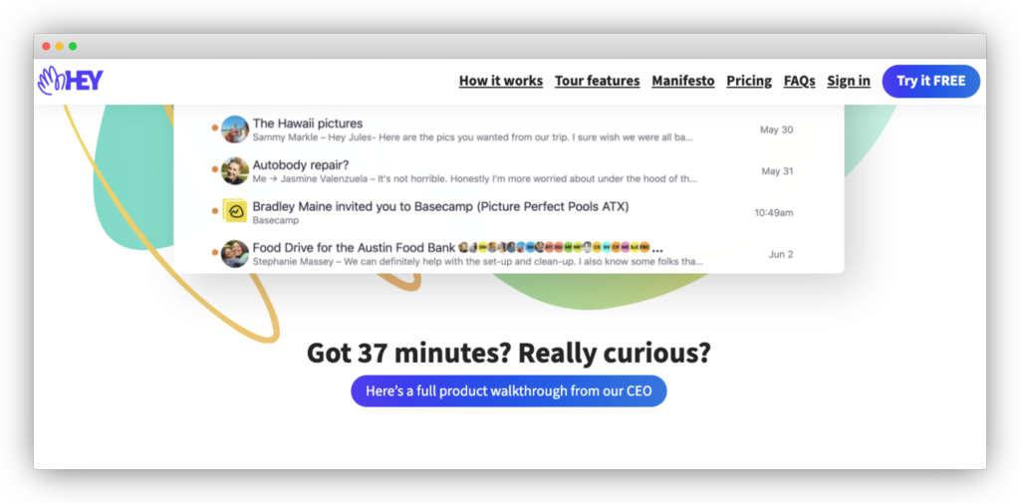Open the full product walkthrough from CEO
Image resolution: width=1020 pixels, height=503 pixels.
[x=508, y=391]
